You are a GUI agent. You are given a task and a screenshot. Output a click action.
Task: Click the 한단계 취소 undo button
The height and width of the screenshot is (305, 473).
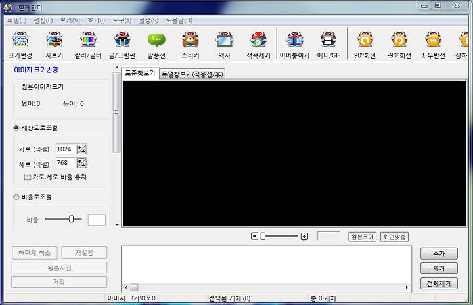(x=35, y=253)
